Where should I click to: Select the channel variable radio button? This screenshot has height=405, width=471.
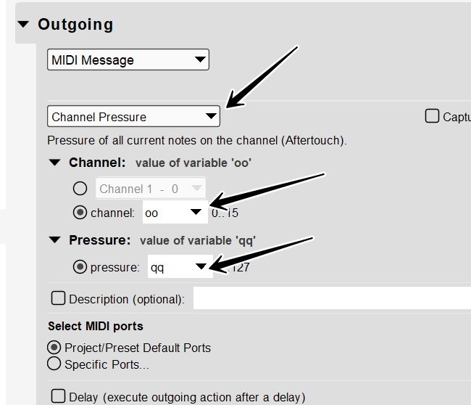click(80, 213)
